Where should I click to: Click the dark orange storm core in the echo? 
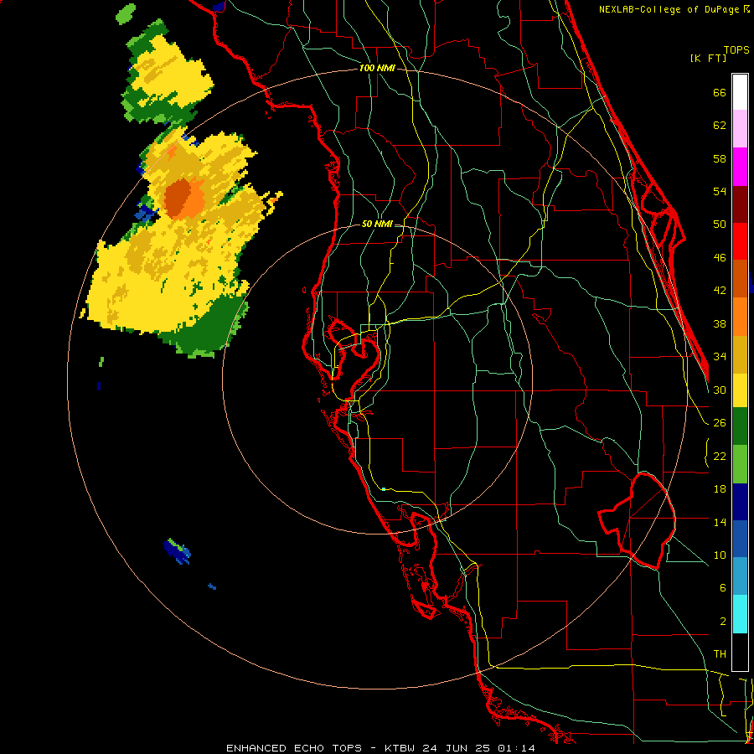pos(175,198)
